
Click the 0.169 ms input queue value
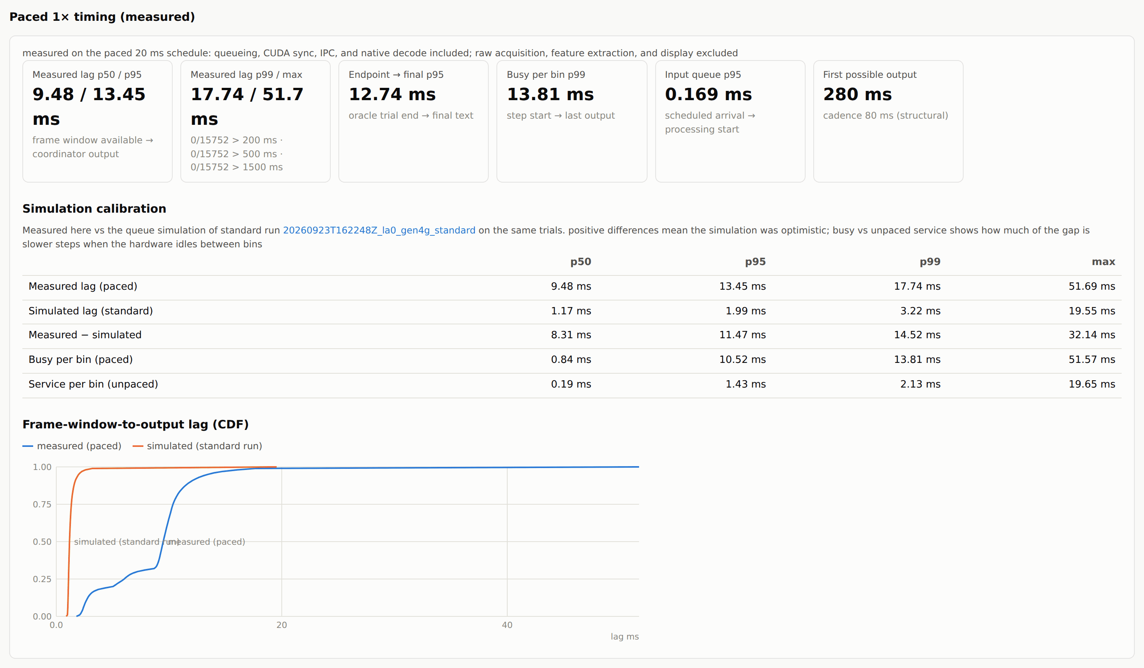click(708, 94)
